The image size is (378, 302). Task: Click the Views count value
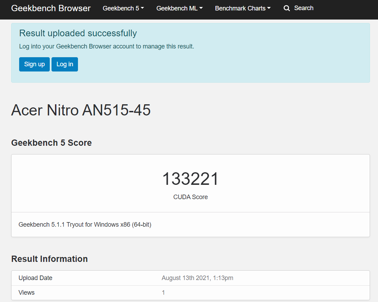coord(164,293)
